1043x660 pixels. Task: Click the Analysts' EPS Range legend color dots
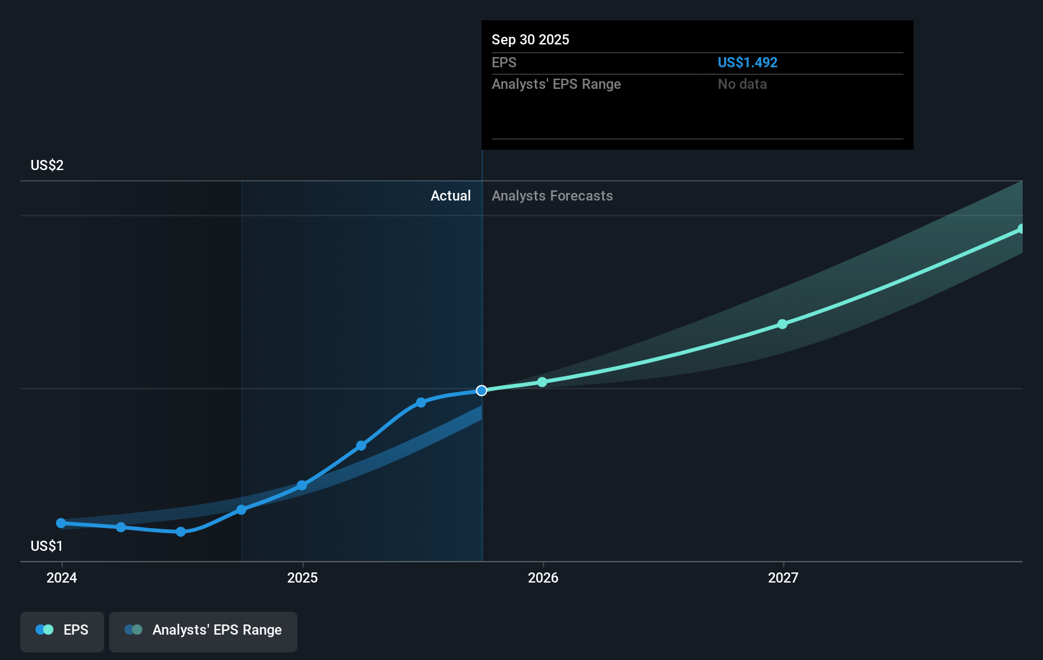(133, 630)
